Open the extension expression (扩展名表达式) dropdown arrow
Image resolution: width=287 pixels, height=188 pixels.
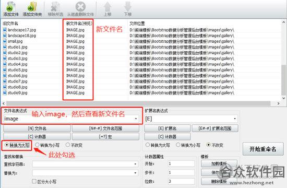point(235,119)
